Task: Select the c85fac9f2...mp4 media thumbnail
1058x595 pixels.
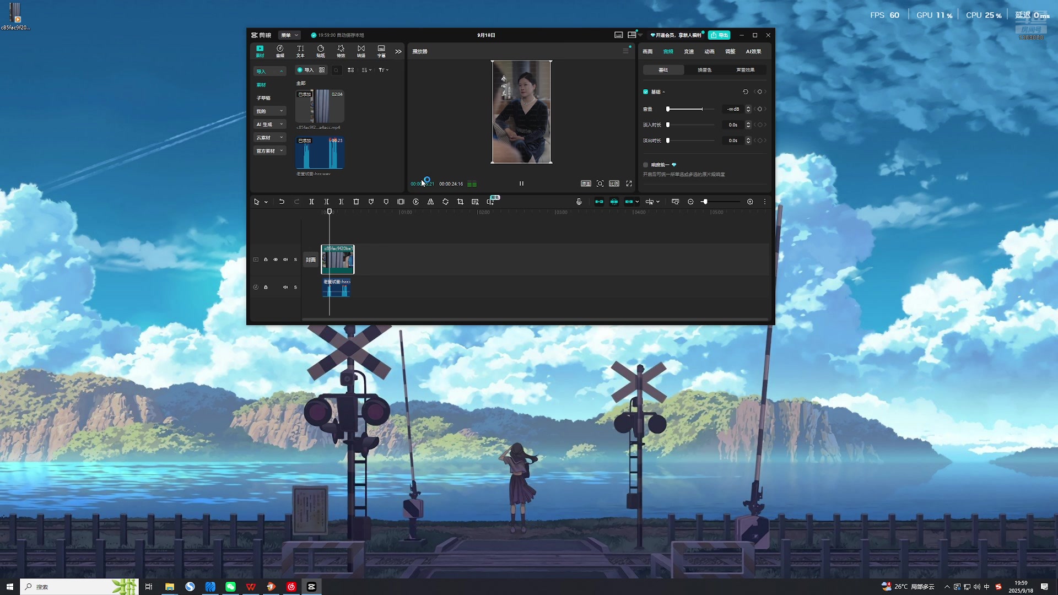Action: [x=320, y=106]
